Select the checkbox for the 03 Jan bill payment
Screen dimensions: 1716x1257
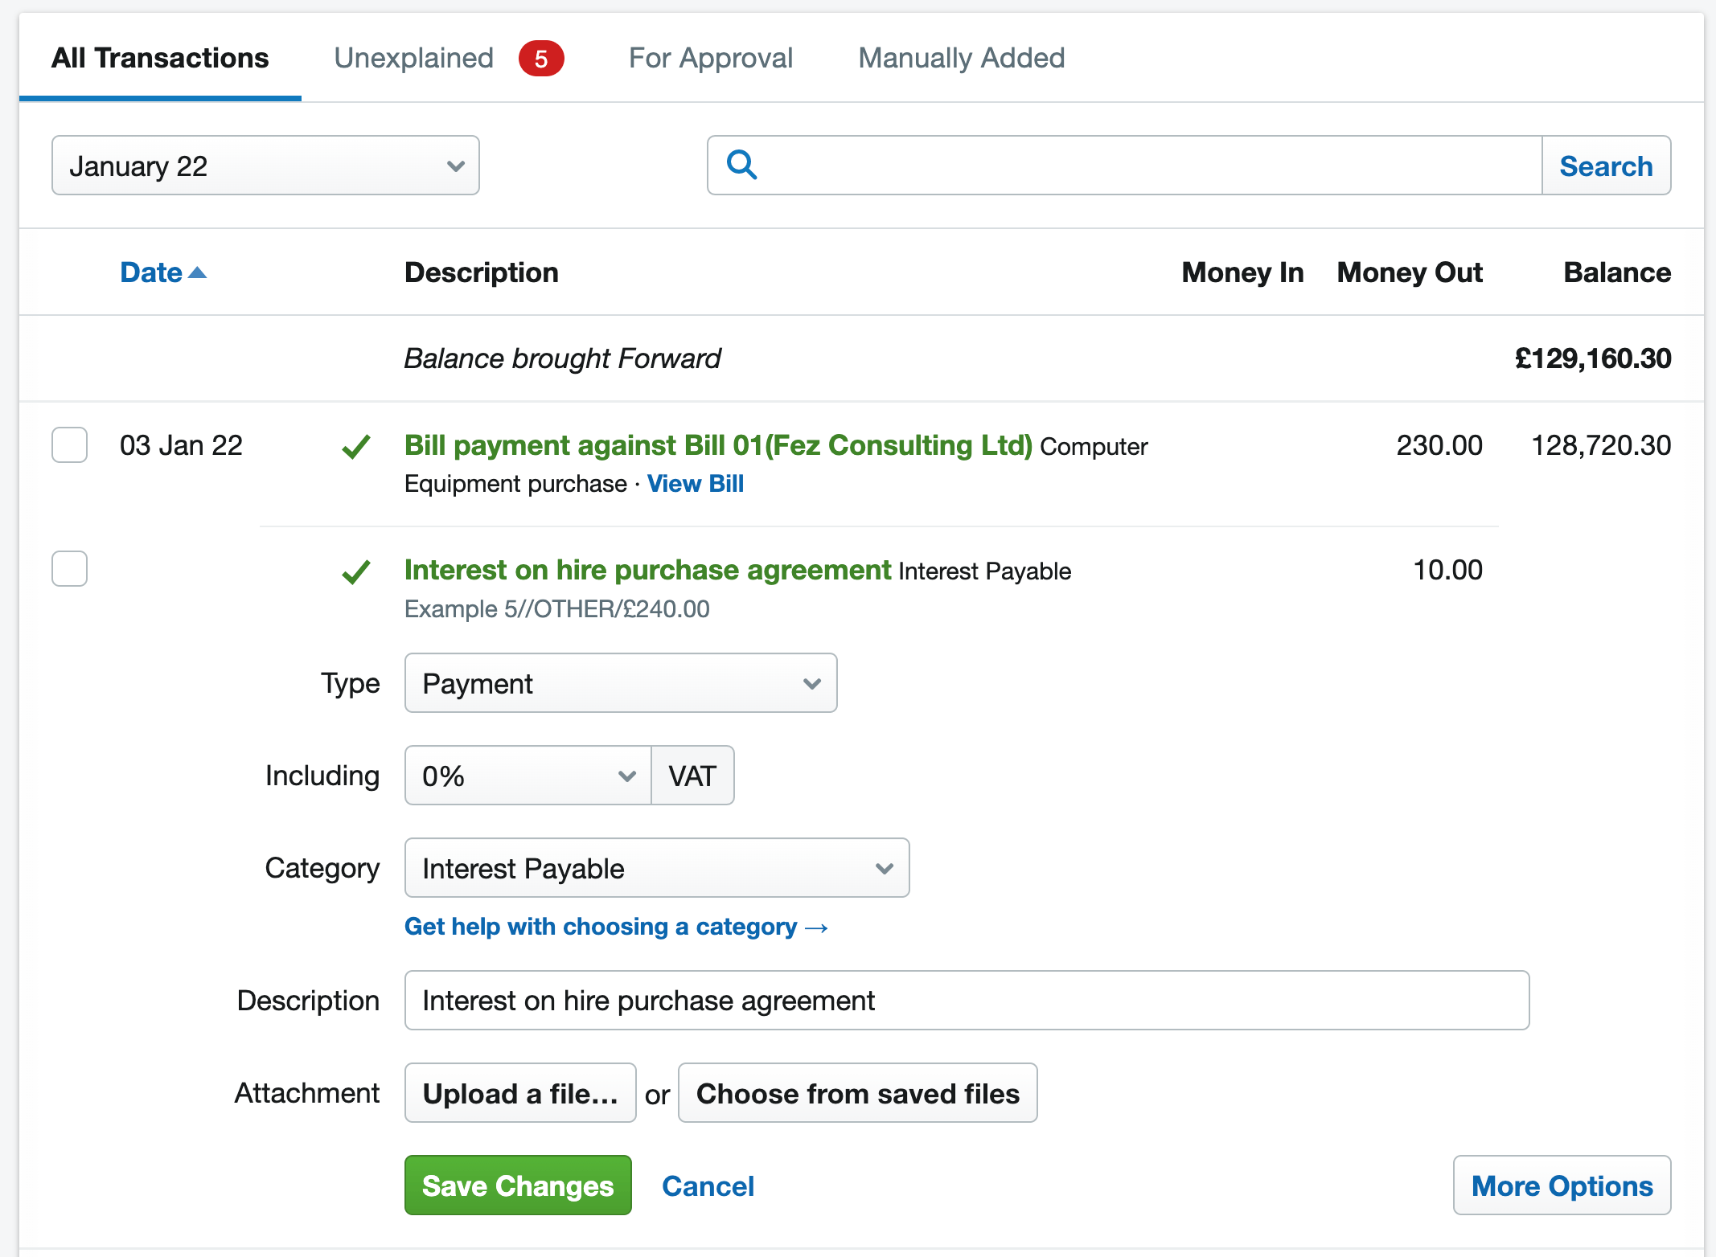pos(69,444)
